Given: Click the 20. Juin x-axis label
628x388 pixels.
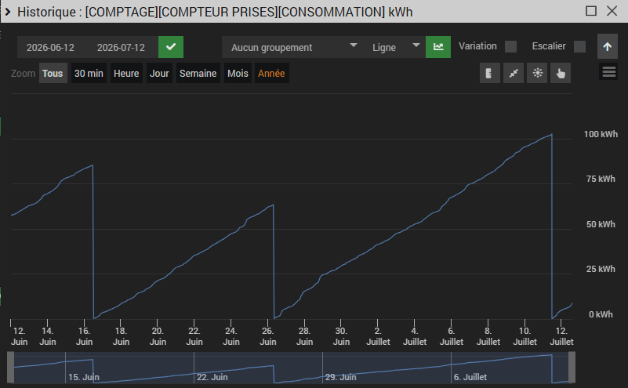Looking at the screenshot, I should click(x=158, y=336).
